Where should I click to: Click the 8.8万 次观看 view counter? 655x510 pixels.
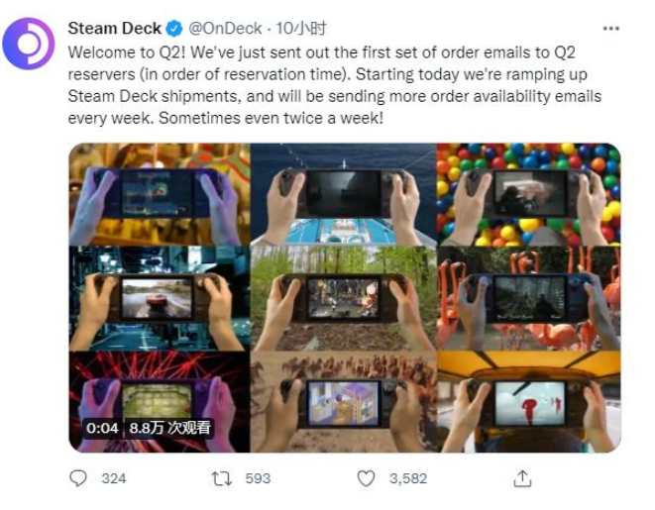point(169,428)
